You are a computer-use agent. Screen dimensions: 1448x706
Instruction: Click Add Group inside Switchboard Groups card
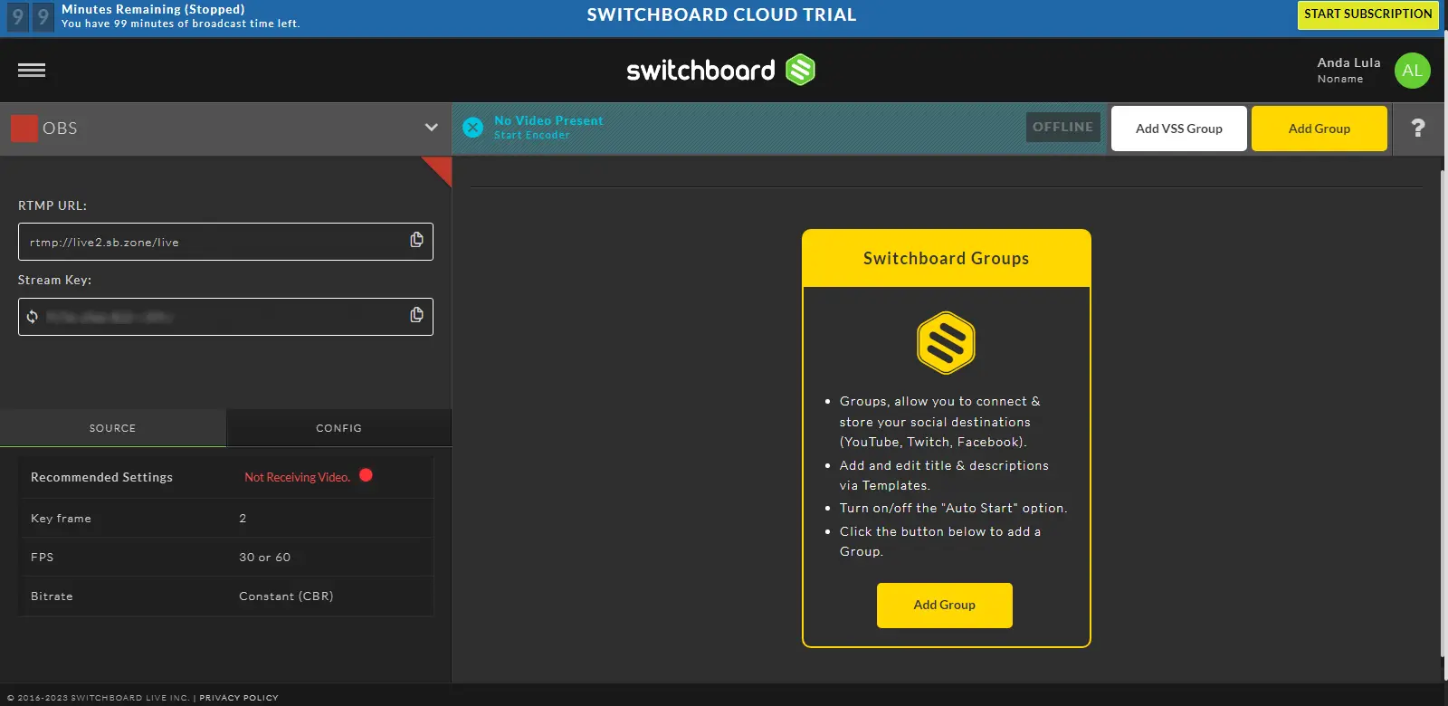945,606
